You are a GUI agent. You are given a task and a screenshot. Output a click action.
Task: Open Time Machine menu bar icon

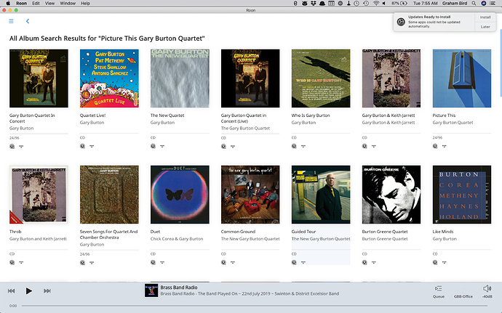pyautogui.click(x=366, y=3)
